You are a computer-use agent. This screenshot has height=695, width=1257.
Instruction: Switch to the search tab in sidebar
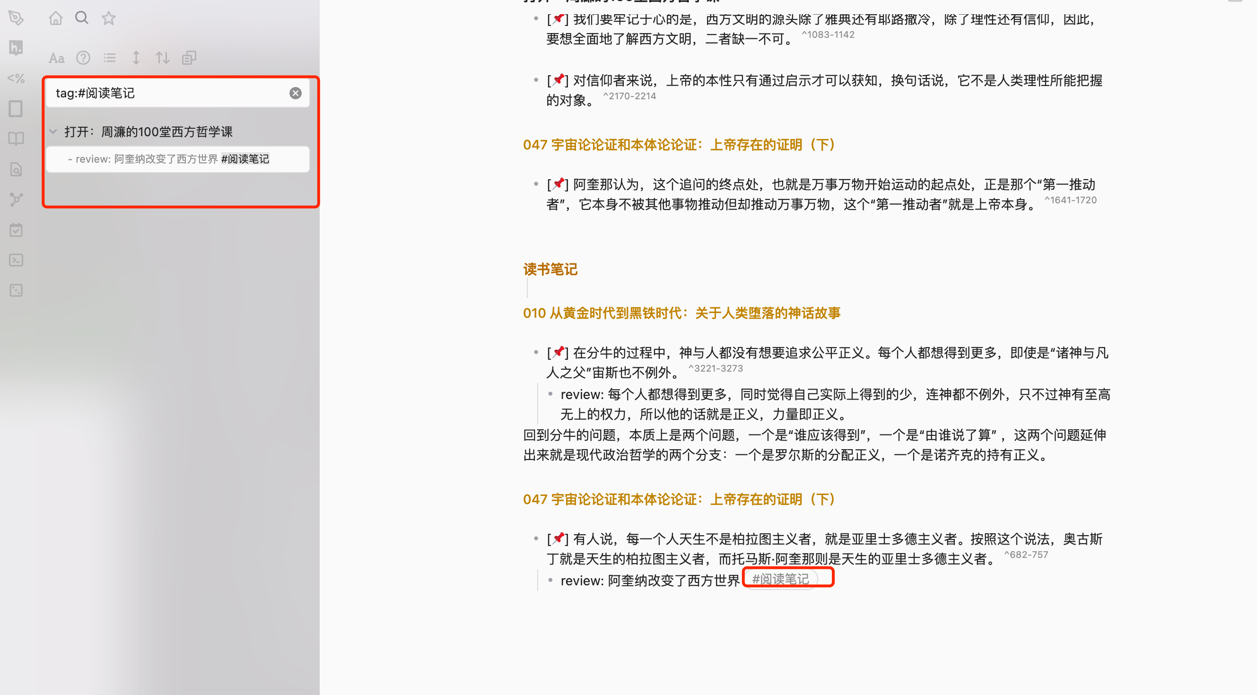click(81, 17)
